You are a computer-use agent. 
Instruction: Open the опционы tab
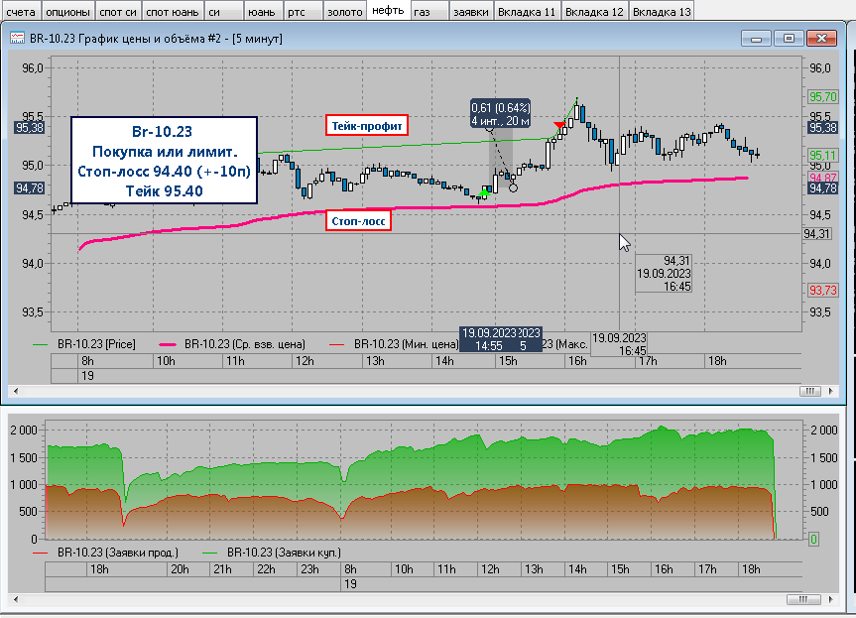[67, 11]
